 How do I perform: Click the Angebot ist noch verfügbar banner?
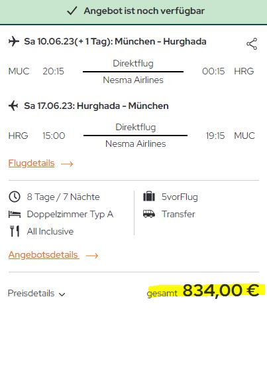[x=134, y=12]
